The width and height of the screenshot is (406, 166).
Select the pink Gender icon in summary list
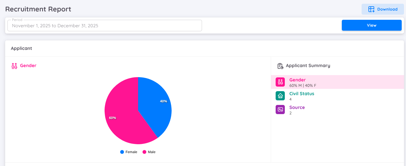tap(280, 82)
